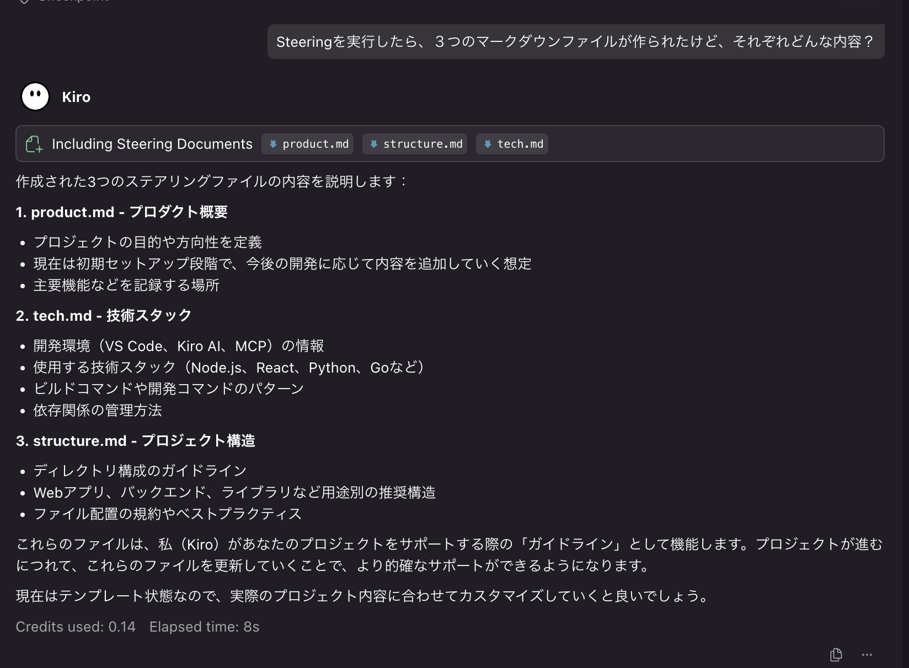Viewport: 909px width, 668px height.
Task: Click the download arrow on structure.md pill
Action: (374, 144)
